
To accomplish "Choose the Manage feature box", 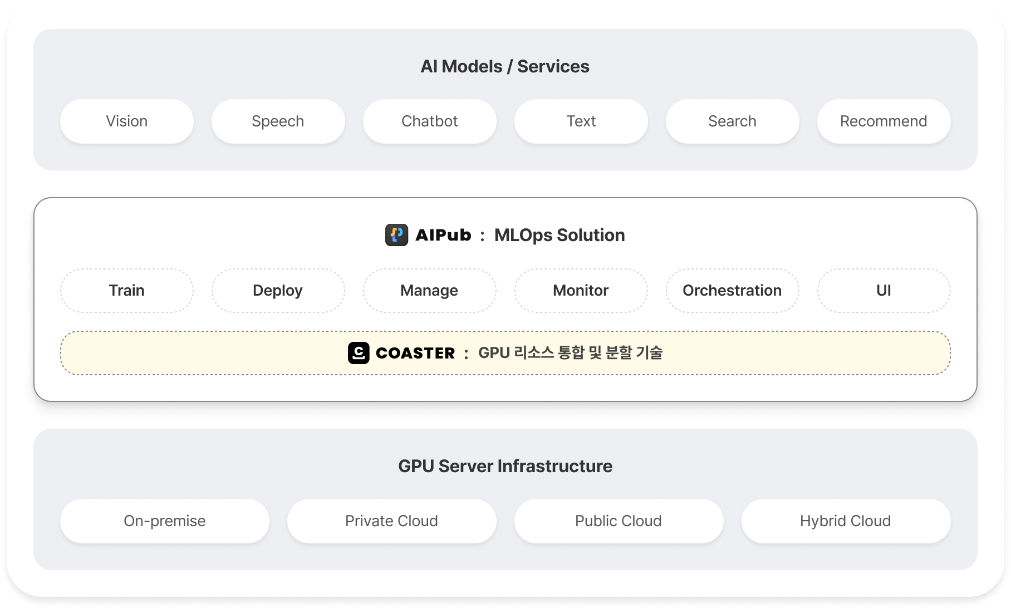I will pos(430,291).
